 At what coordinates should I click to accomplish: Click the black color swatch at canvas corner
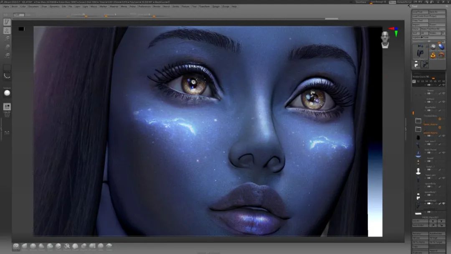[x=21, y=29]
